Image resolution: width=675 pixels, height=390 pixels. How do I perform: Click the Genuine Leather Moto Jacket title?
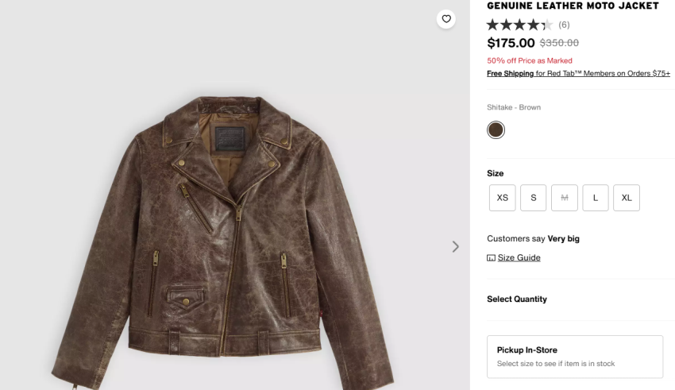(x=573, y=6)
